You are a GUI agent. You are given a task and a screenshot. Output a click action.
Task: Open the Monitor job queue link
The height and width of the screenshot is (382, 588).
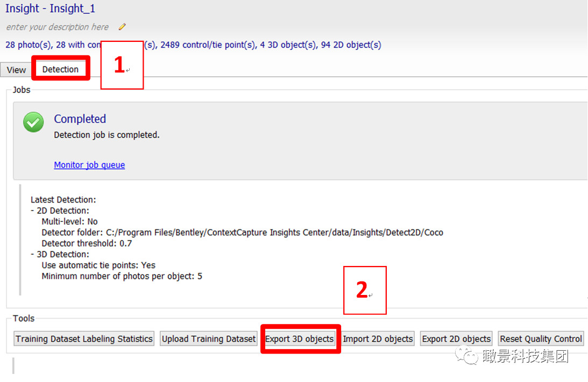89,165
